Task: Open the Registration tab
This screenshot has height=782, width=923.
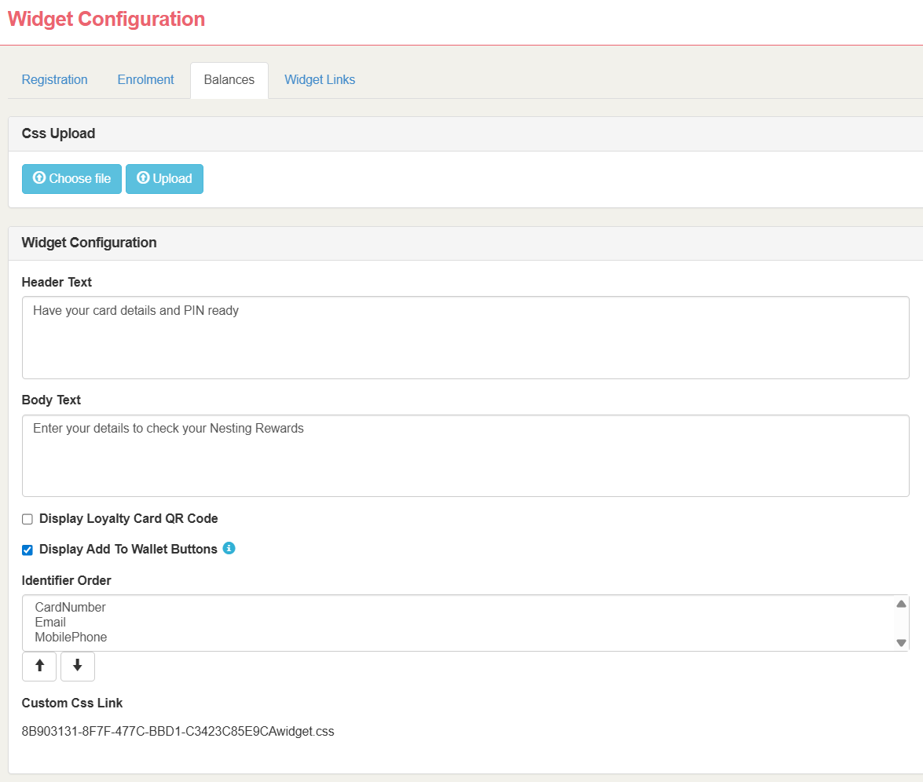Action: [54, 80]
